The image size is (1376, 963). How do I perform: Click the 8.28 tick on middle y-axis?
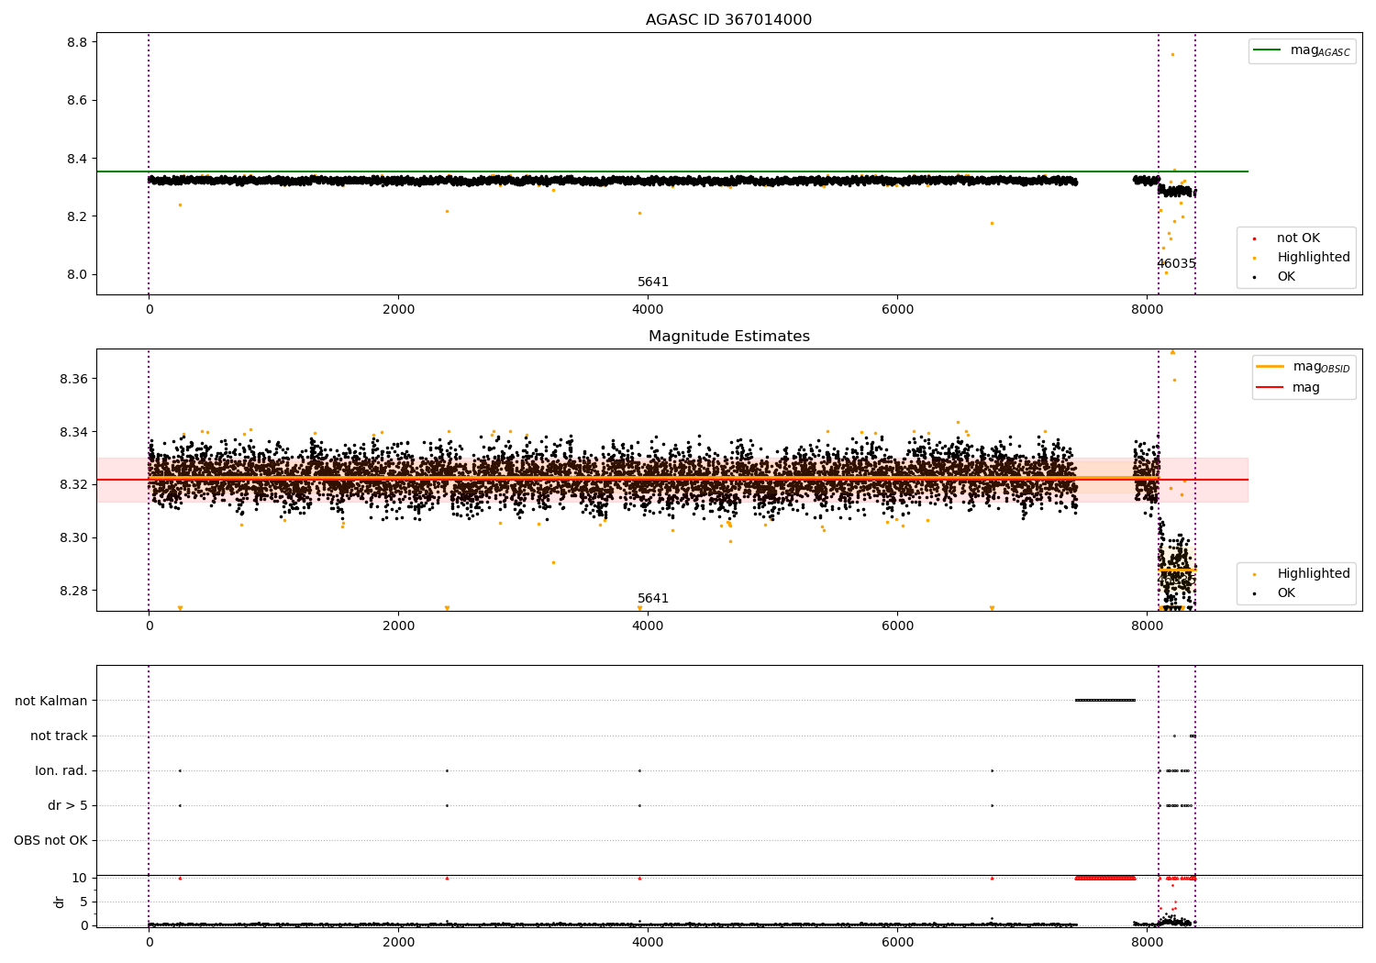pyautogui.click(x=73, y=591)
